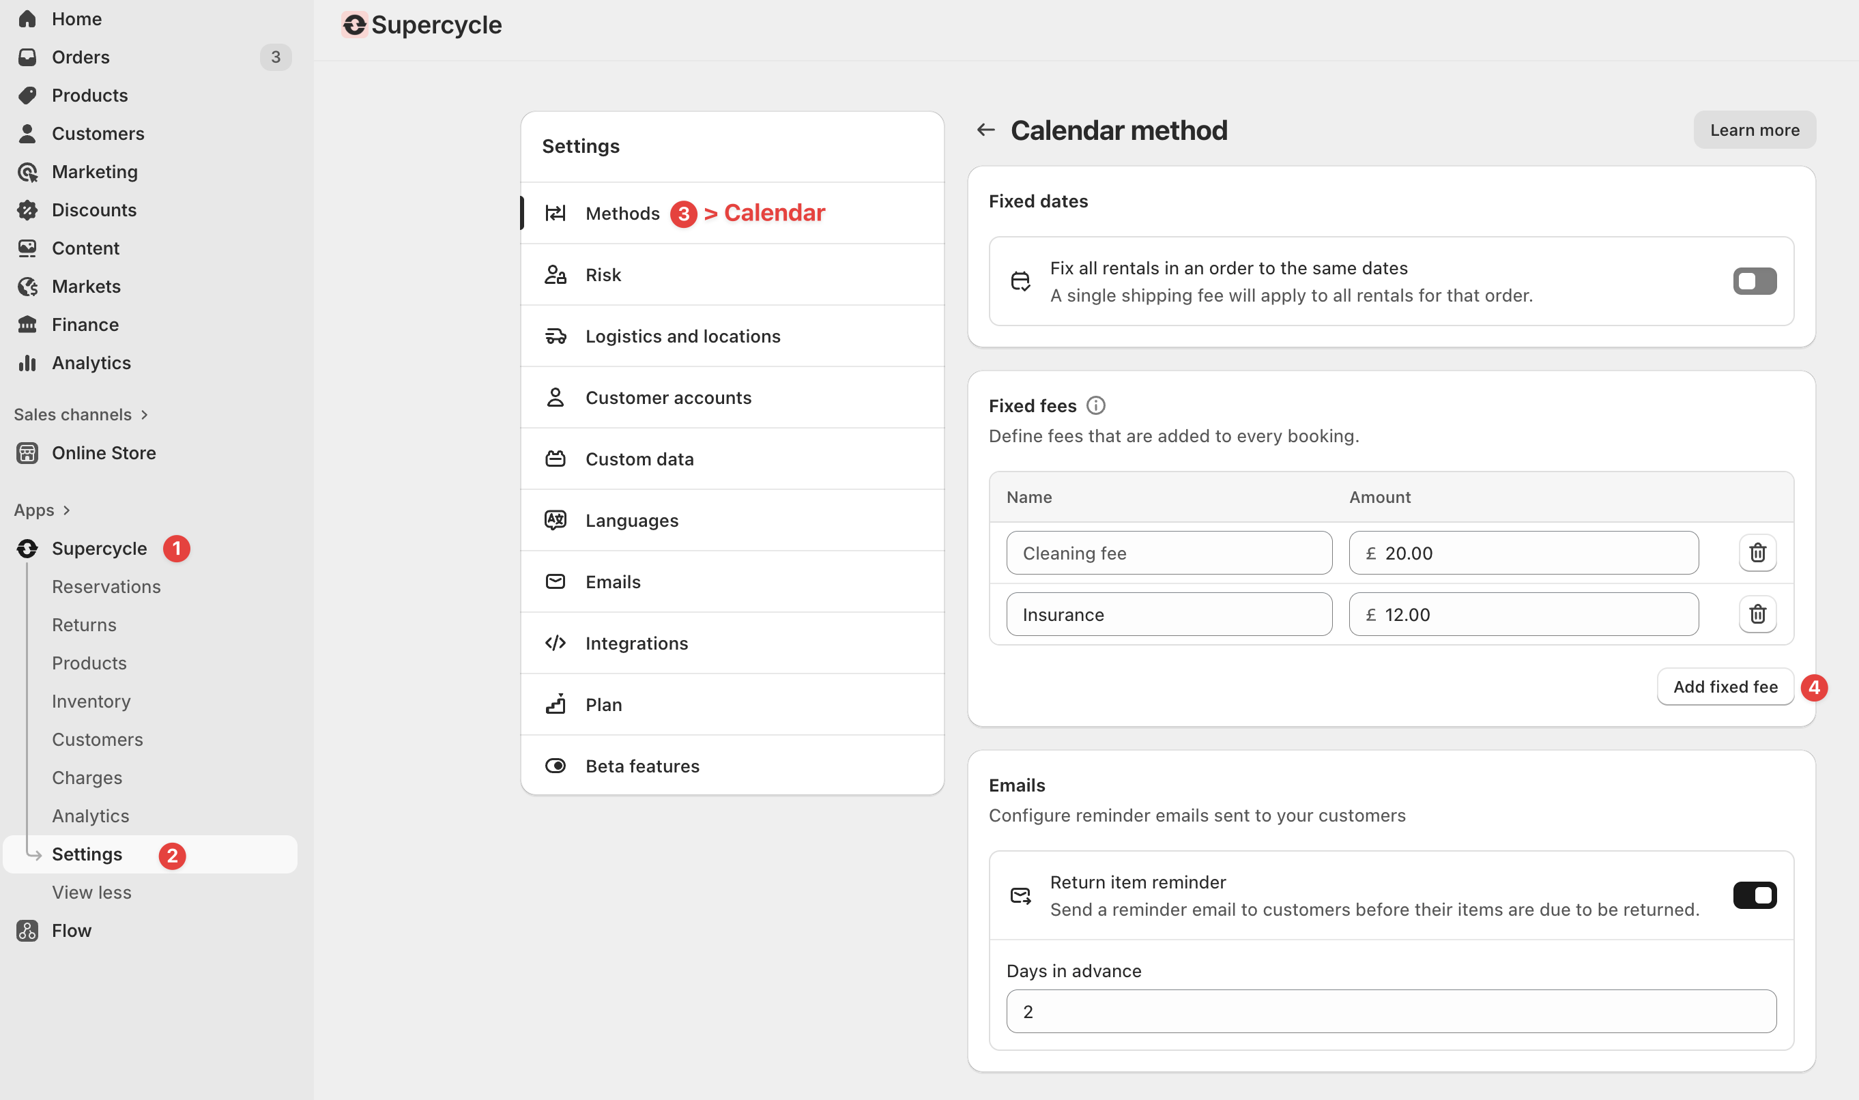Screen dimensions: 1859x1100
Task: Delete the Cleaning fee row
Action: 1757,553
